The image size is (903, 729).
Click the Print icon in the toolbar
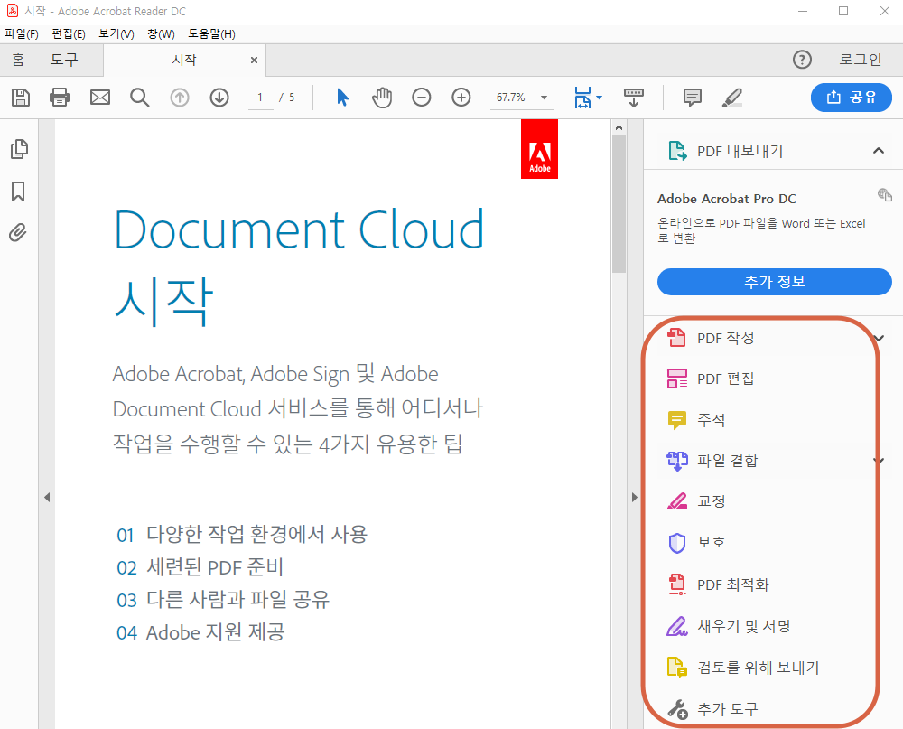60,98
